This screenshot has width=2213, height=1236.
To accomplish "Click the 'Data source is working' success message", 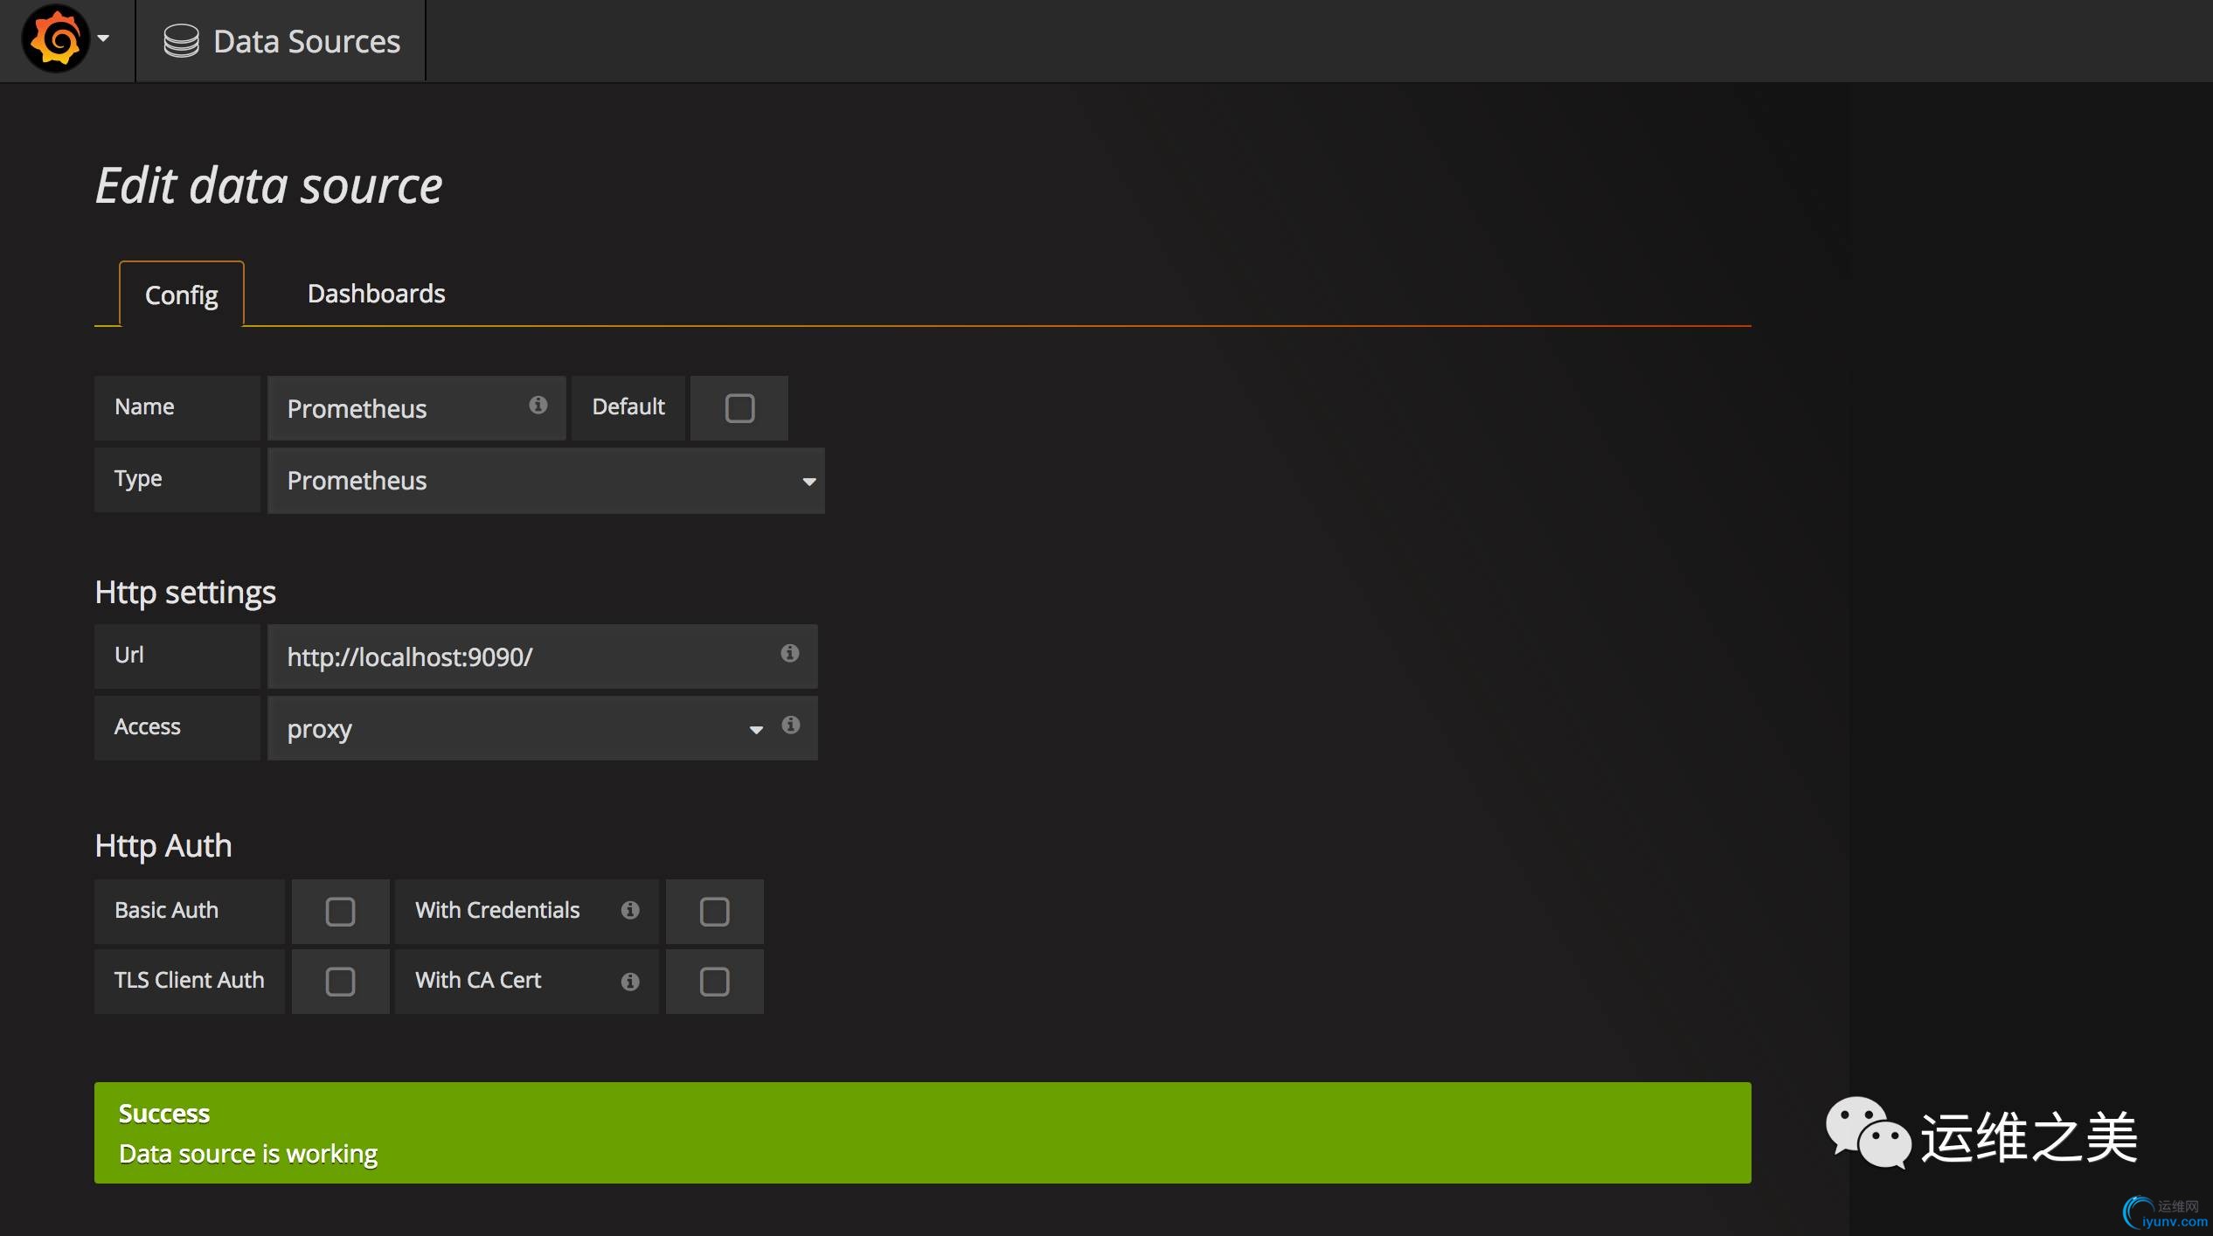I will coord(248,1154).
